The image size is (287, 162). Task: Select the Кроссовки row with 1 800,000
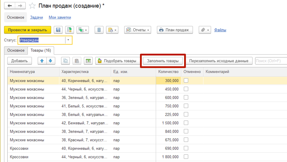coord(147,157)
